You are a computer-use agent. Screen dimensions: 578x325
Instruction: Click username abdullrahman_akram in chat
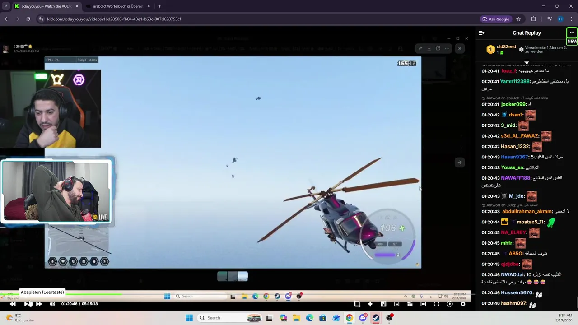tap(527, 211)
